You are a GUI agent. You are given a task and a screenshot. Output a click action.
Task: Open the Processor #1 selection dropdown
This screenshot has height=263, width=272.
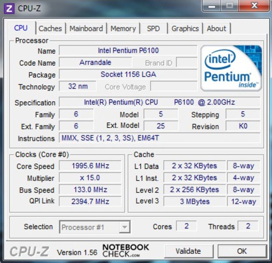[95, 227]
